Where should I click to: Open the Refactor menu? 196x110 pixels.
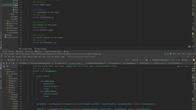30,57
